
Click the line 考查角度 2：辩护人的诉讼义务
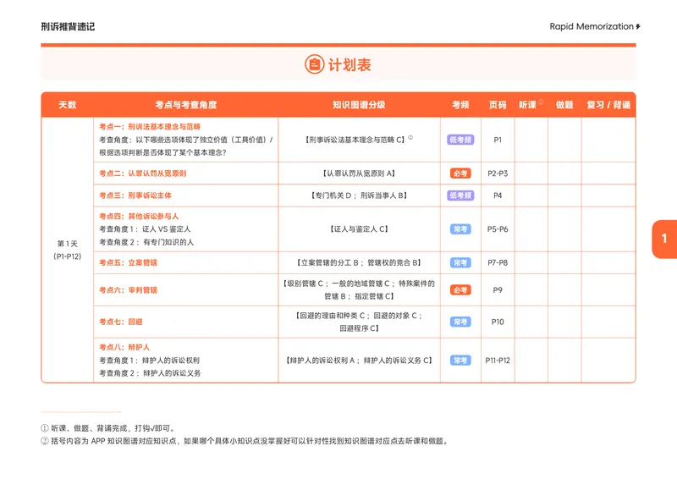(x=150, y=372)
